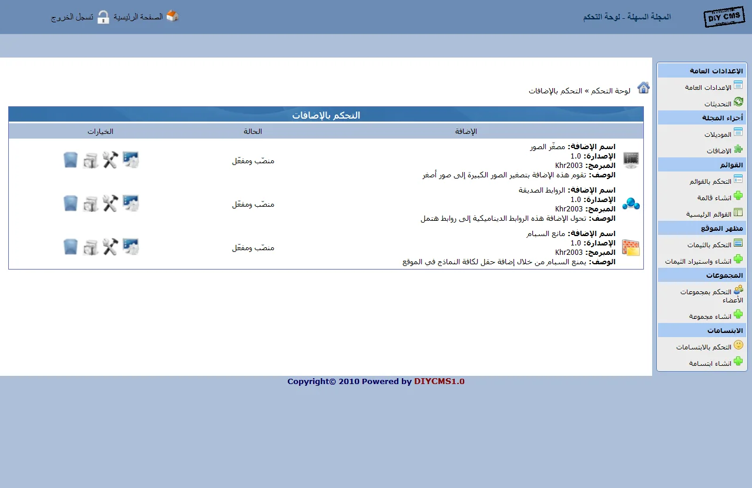The width and height of the screenshot is (752, 488).
Task: Open التحديثات in the sidebar
Action: [x=717, y=104]
